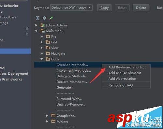Click the green pencil Edit Shortcut icon
The height and width of the screenshot is (129, 163).
click(x=51, y=18)
